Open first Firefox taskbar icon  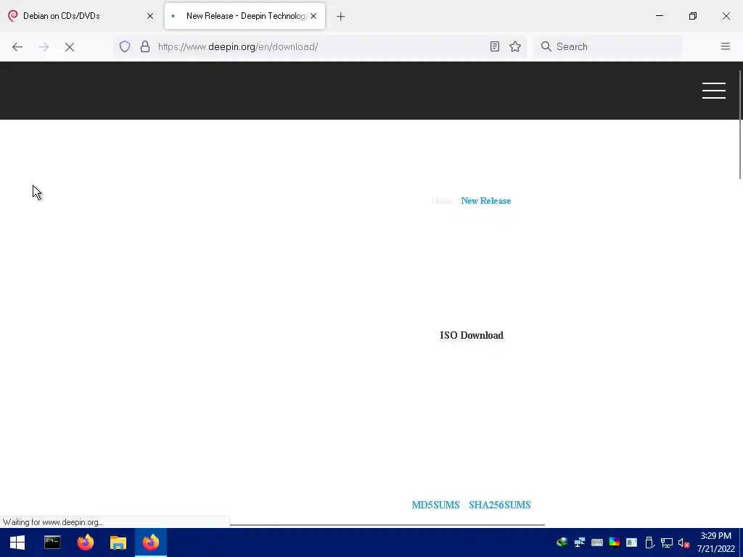point(86,542)
